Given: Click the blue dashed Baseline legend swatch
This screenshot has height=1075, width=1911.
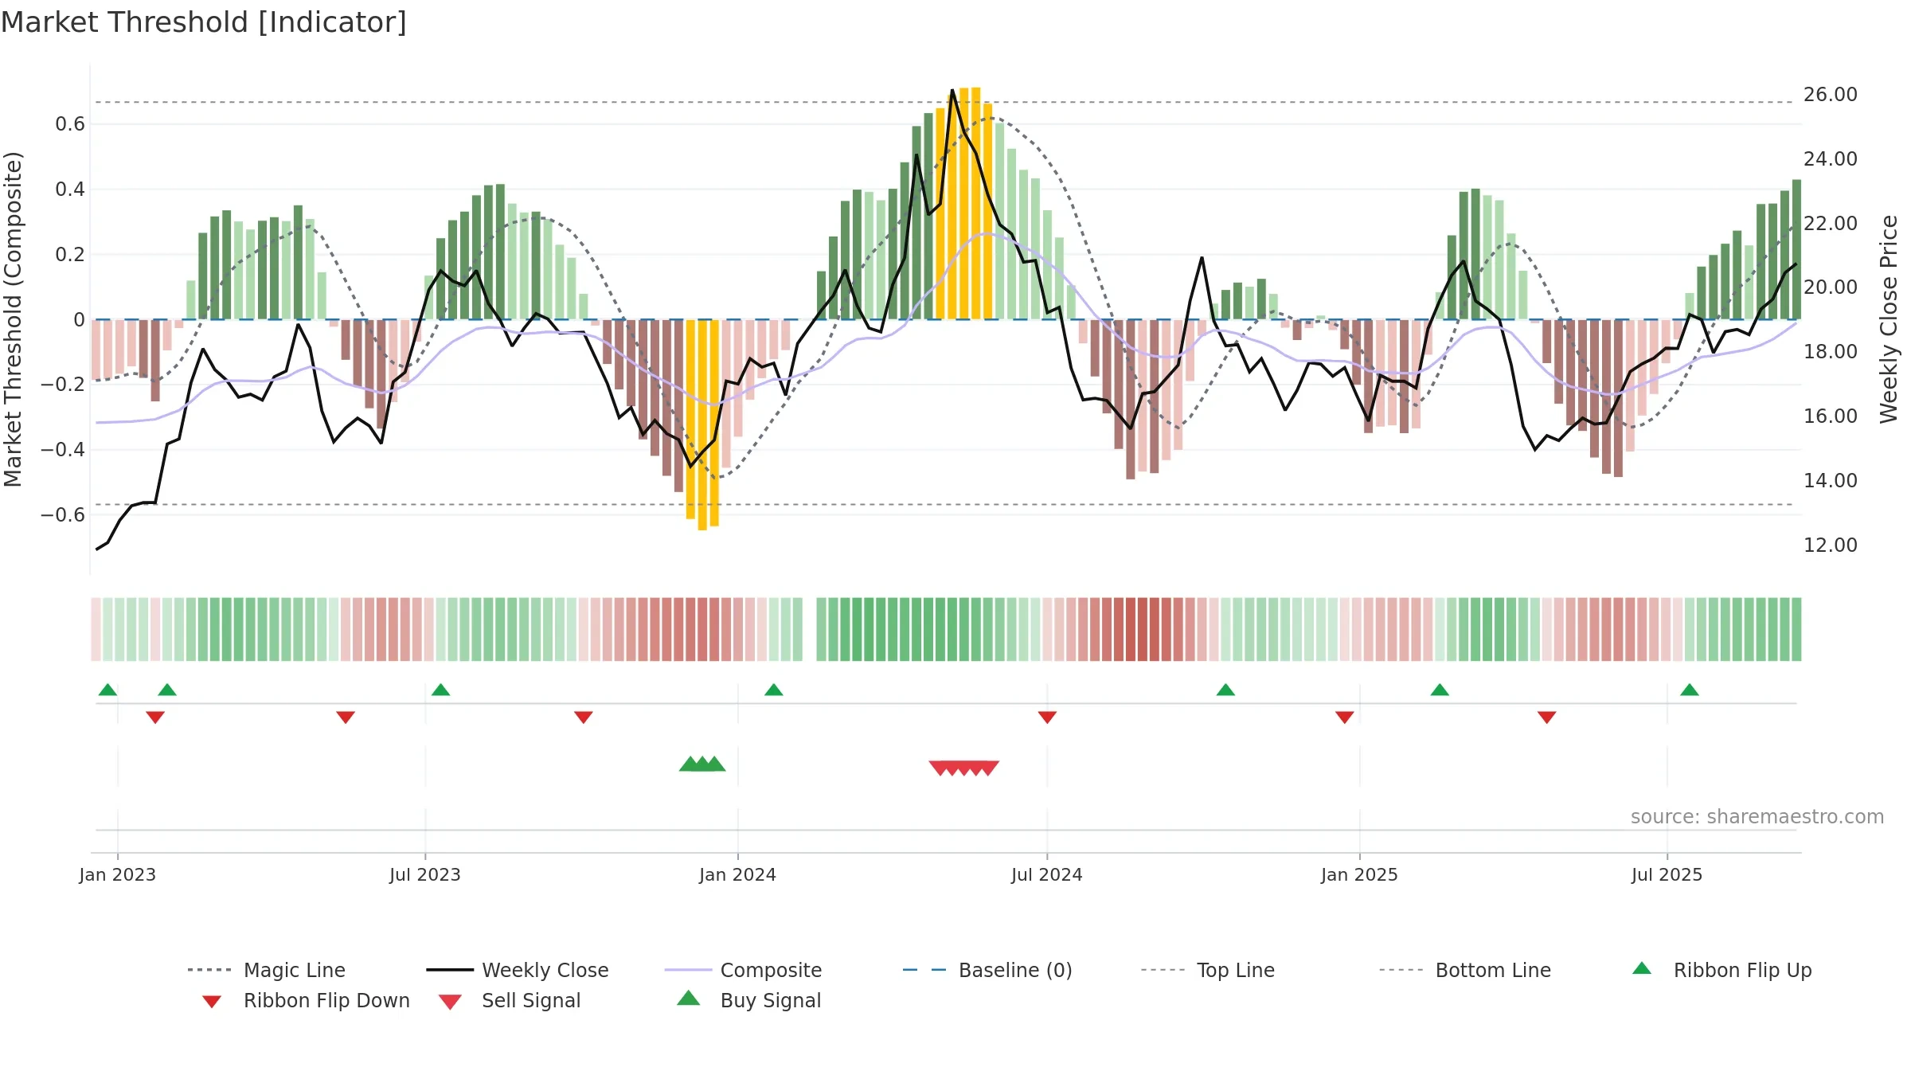Looking at the screenshot, I should 924,970.
